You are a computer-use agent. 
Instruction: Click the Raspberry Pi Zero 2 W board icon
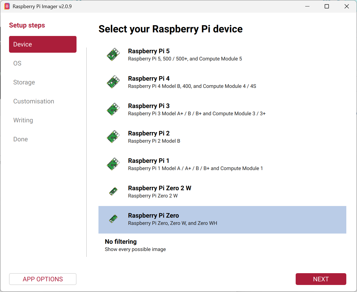[x=113, y=191]
